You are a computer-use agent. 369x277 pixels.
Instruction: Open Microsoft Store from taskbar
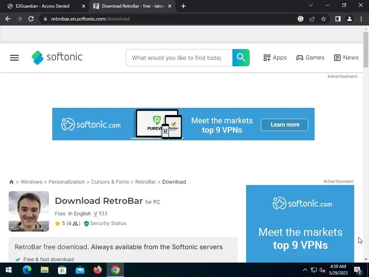click(62, 270)
